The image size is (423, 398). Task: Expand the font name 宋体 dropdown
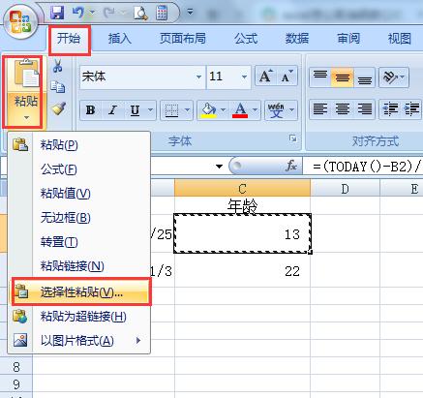pyautogui.click(x=198, y=77)
